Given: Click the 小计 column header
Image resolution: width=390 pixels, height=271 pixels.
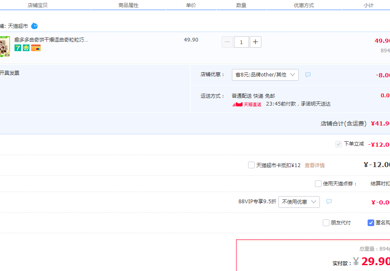Looking at the screenshot, I should (x=368, y=5).
